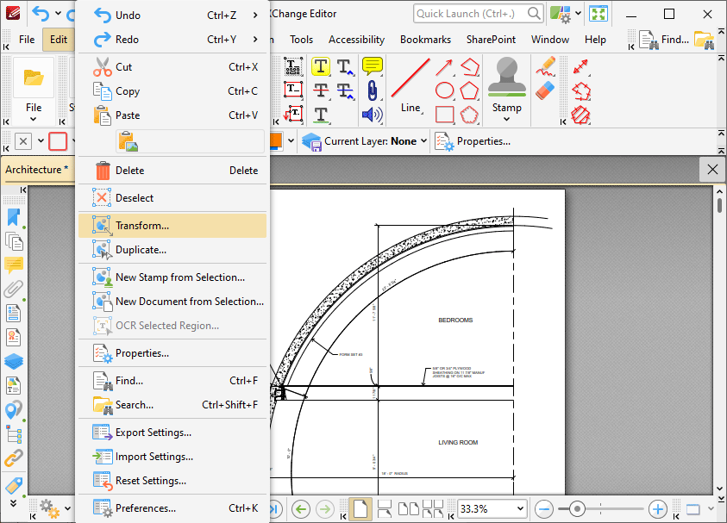Select the Pencil drawing tool
Screen dimensions: 727x523
point(546,66)
